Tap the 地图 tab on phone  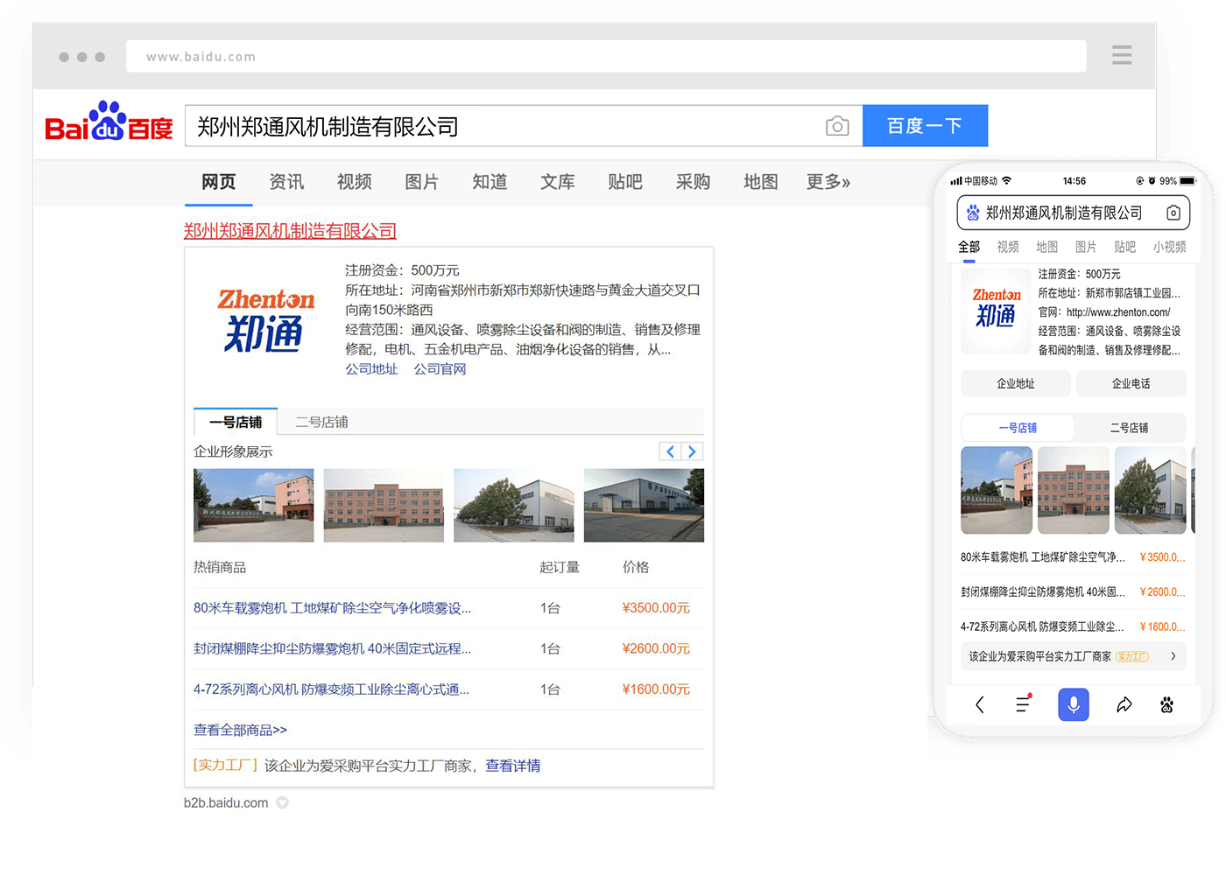coord(1046,247)
